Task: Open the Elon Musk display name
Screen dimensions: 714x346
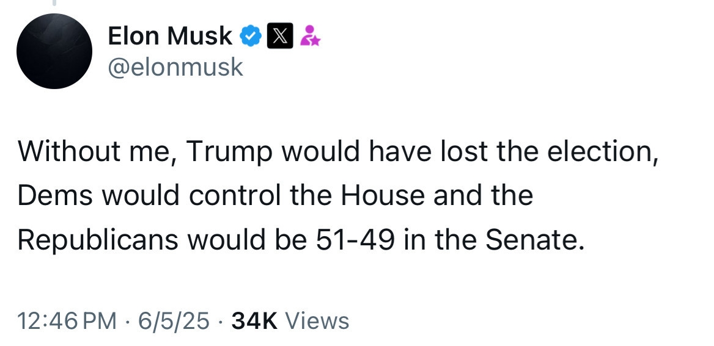Action: [169, 37]
